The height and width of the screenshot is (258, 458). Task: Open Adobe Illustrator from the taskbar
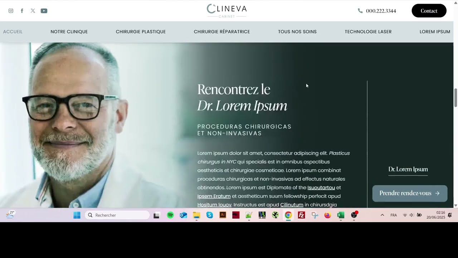tap(223, 215)
